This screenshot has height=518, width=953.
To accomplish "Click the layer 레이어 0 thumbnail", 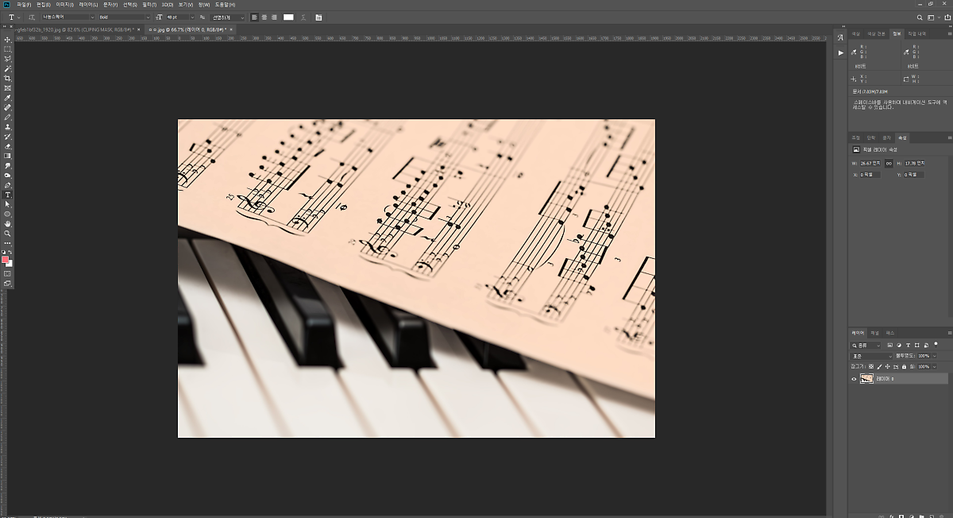I will 866,379.
